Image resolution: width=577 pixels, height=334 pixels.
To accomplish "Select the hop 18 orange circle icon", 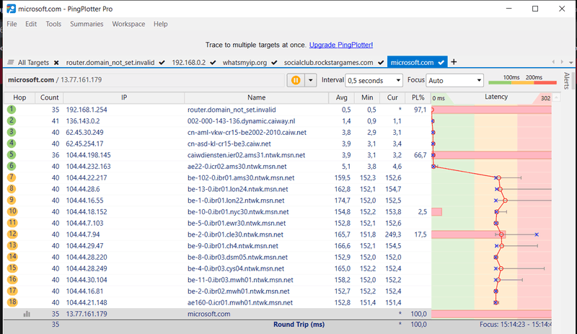I will click(x=12, y=302).
